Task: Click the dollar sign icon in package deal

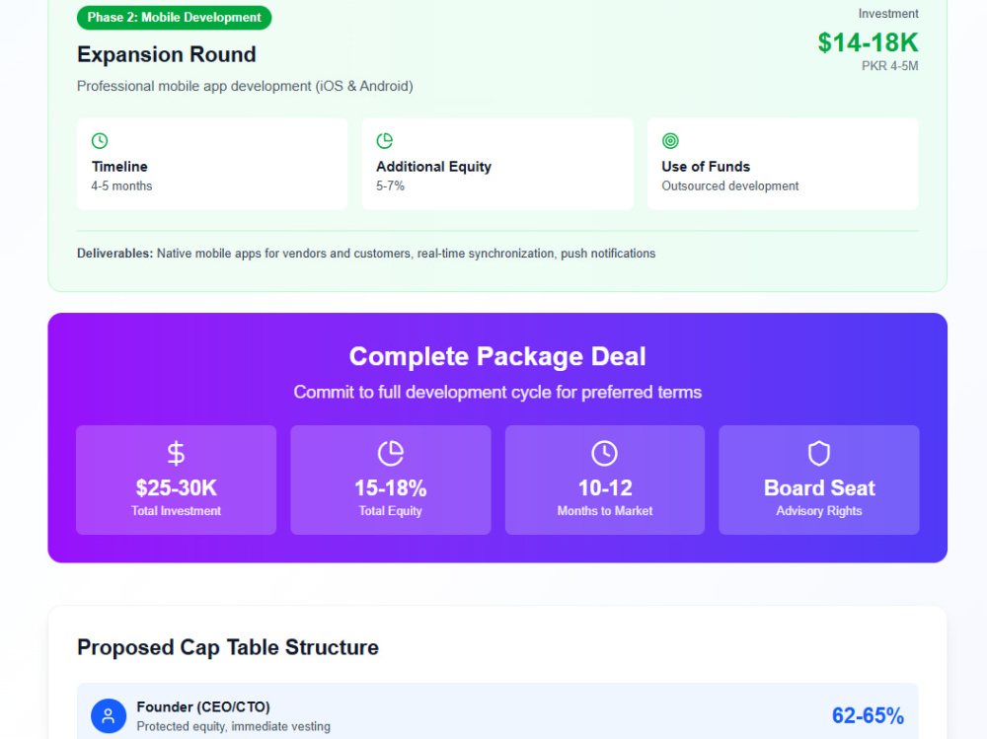Action: 177,453
